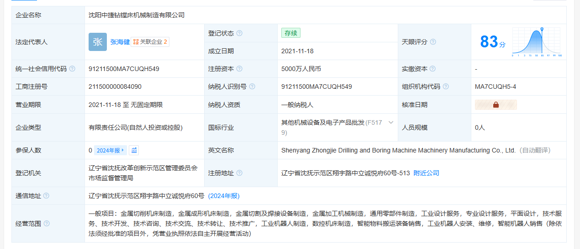Open the 关联企业 2 related companies tag
This screenshot has width=580, height=249.
coord(150,42)
